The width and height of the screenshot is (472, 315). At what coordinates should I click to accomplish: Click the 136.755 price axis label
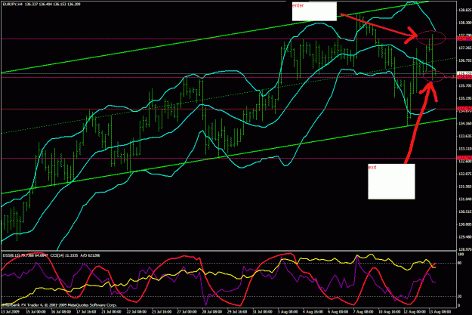click(x=464, y=60)
